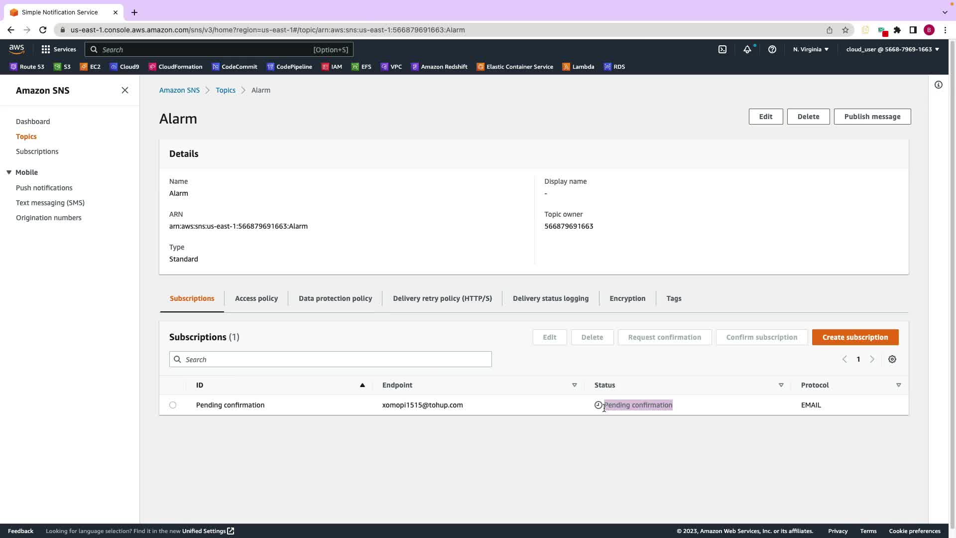Click the Create subscription button
This screenshot has height=538, width=956.
(855, 337)
